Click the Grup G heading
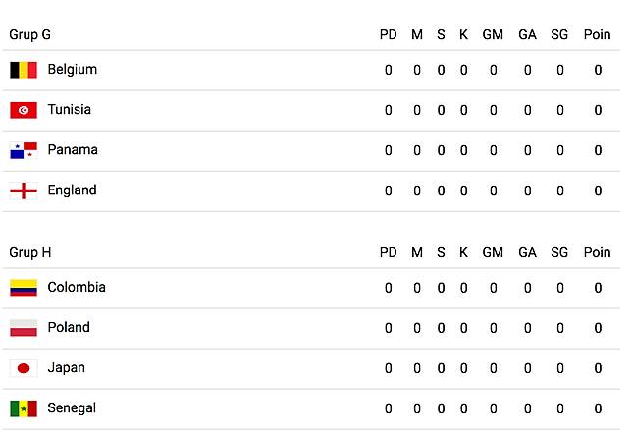Viewport: 632px width, 434px height. click(29, 35)
